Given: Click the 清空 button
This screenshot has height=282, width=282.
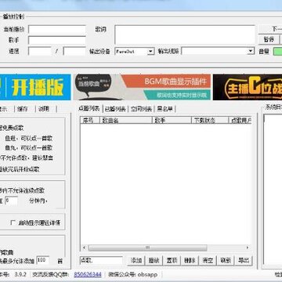Looking at the screenshot, I should coord(208,260).
